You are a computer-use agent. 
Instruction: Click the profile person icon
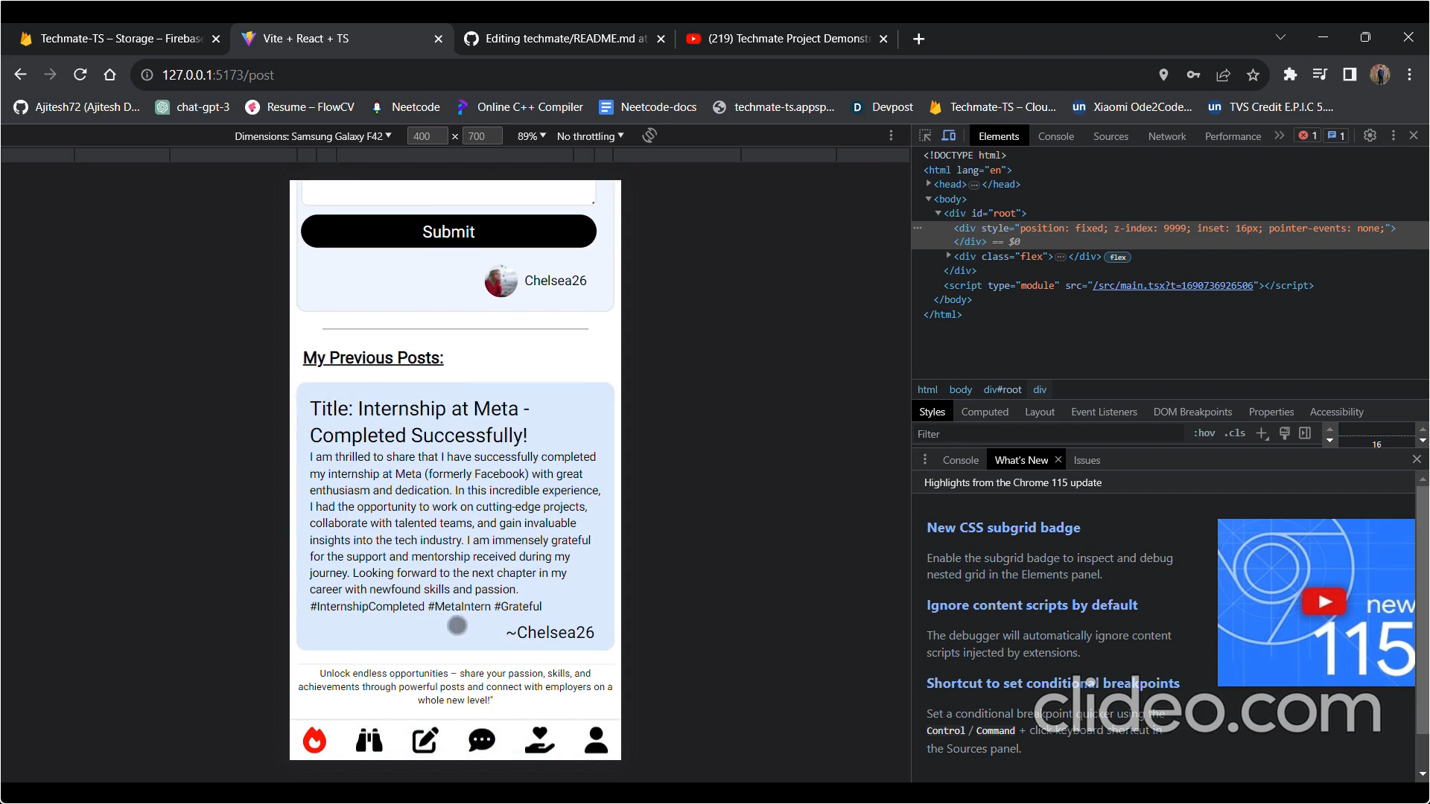pos(596,740)
